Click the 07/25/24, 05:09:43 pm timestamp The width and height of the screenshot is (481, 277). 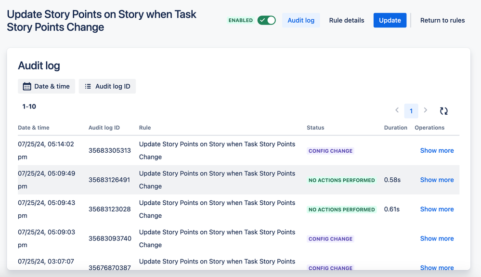pyautogui.click(x=46, y=209)
